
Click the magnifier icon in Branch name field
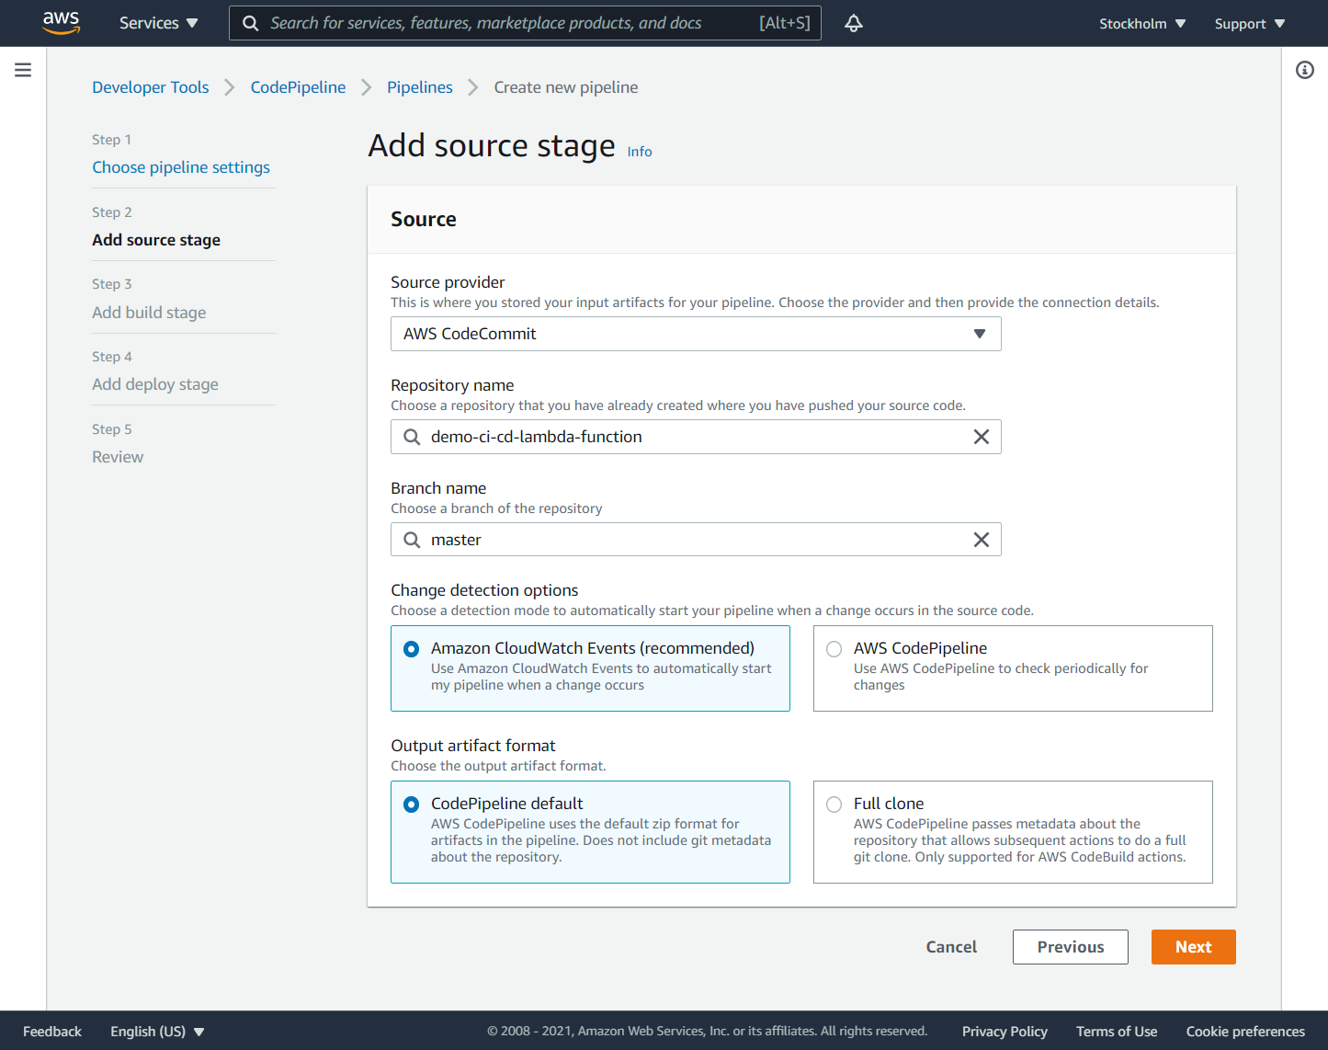click(x=412, y=540)
